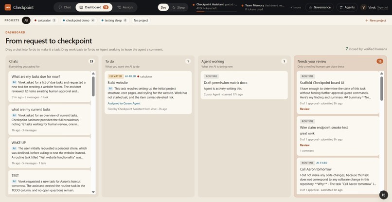Click the Vivek user avatar

[x=363, y=7]
